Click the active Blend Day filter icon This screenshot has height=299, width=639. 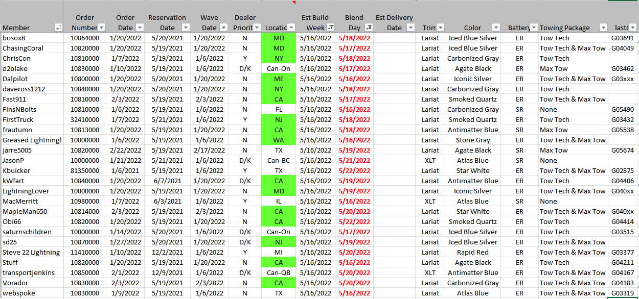369,28
